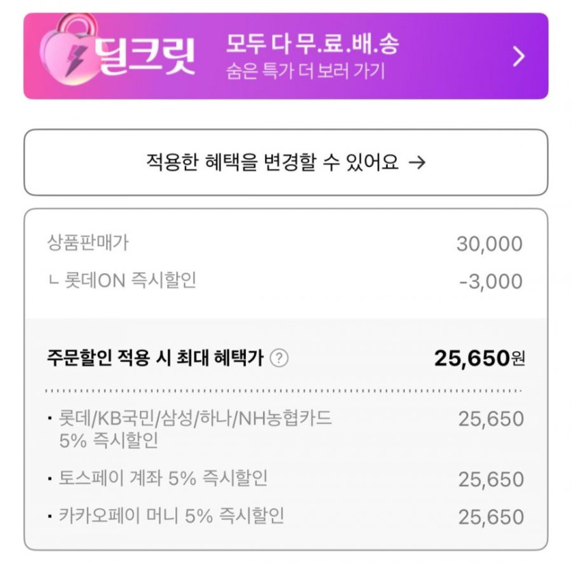Click the 30,000 product price value
Image resolution: width=572 pixels, height=563 pixels.
tap(489, 244)
